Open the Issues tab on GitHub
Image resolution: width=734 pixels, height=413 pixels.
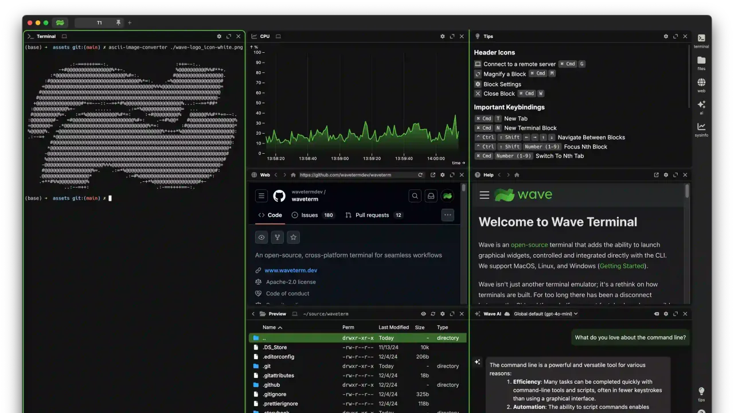coord(313,215)
